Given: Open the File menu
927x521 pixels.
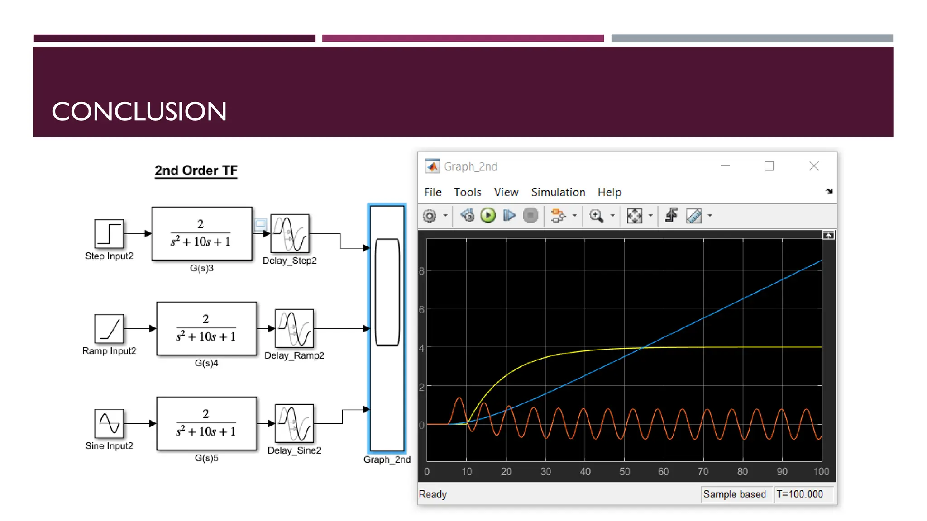Looking at the screenshot, I should [432, 192].
